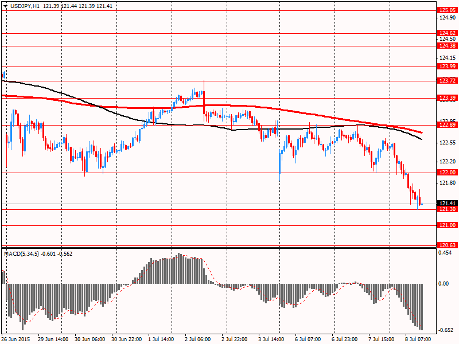The width and height of the screenshot is (459, 344).
Task: Select the USDJPY,H1 chart title text
Action: pos(25,6)
